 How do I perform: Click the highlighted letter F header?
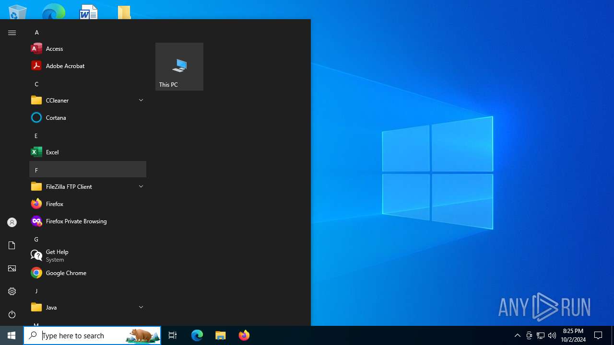pyautogui.click(x=88, y=169)
